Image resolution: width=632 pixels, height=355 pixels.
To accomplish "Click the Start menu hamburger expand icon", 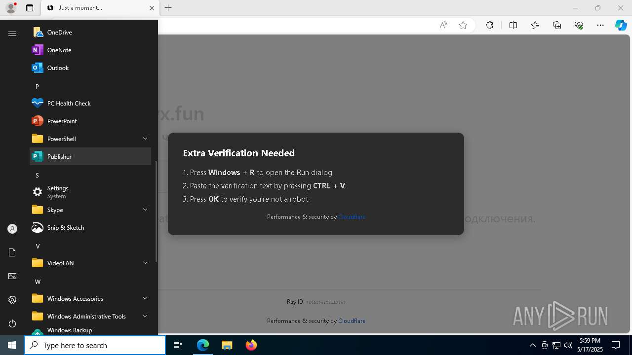I will point(12,34).
